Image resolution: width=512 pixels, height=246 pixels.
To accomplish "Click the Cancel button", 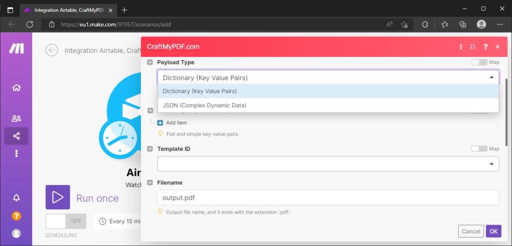I will pyautogui.click(x=471, y=232).
